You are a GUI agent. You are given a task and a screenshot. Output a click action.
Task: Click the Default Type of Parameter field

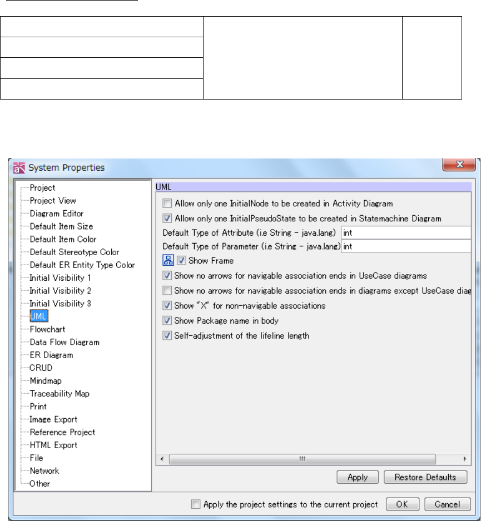(406, 246)
